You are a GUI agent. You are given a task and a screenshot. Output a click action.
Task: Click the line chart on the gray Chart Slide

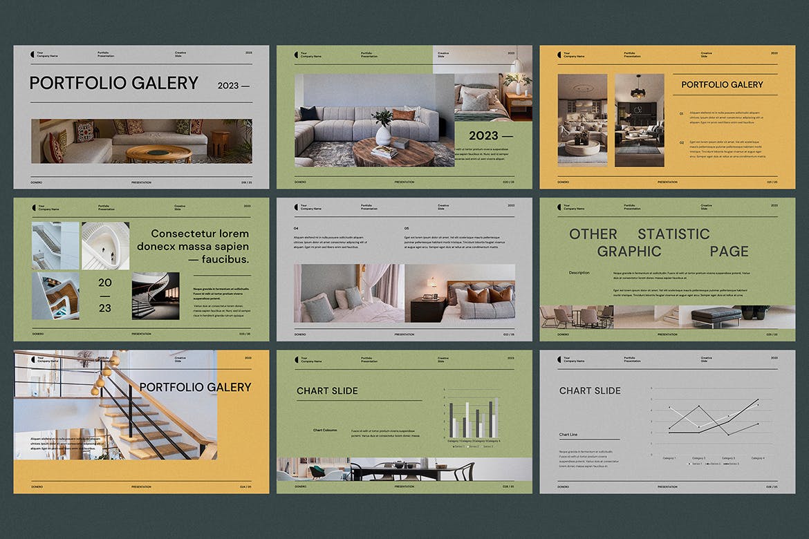pyautogui.click(x=712, y=422)
